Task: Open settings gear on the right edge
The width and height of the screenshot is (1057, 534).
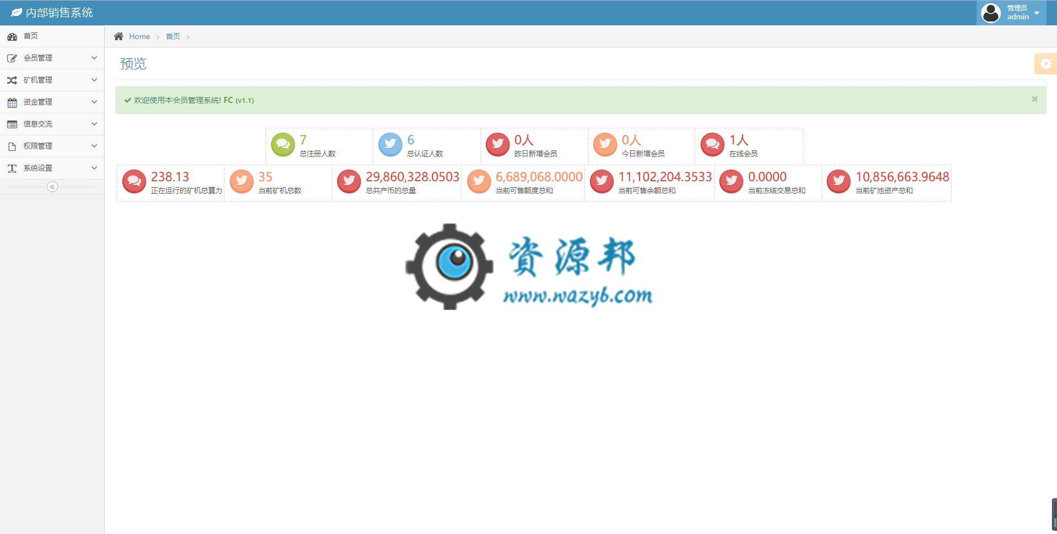Action: pos(1045,64)
